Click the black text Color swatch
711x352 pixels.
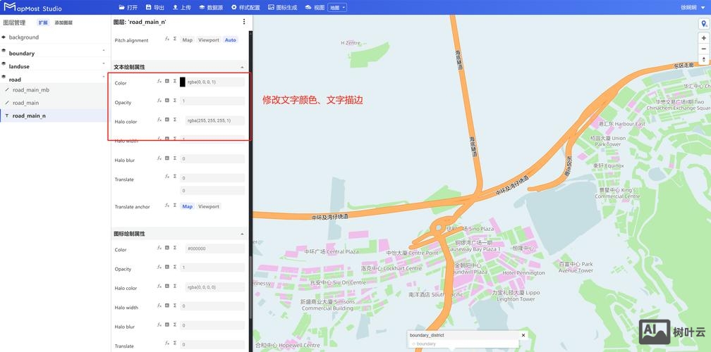pyautogui.click(x=183, y=82)
